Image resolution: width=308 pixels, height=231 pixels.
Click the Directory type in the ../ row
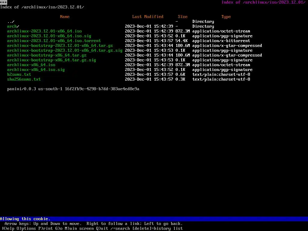[203, 22]
